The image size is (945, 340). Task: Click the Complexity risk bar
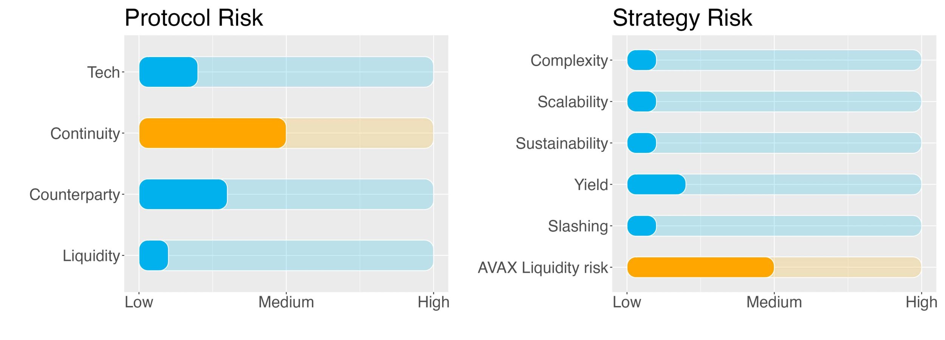click(x=641, y=60)
